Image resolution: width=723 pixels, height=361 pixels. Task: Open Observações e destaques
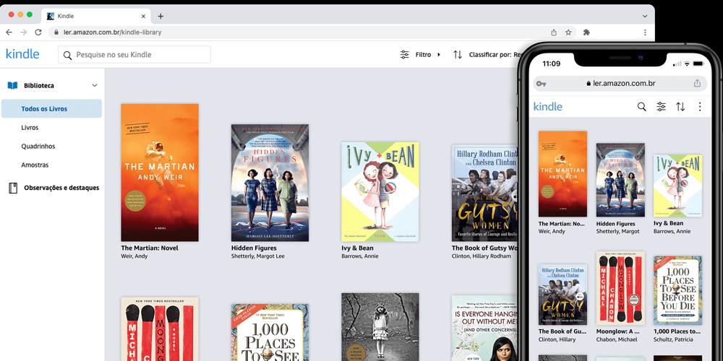click(x=61, y=188)
